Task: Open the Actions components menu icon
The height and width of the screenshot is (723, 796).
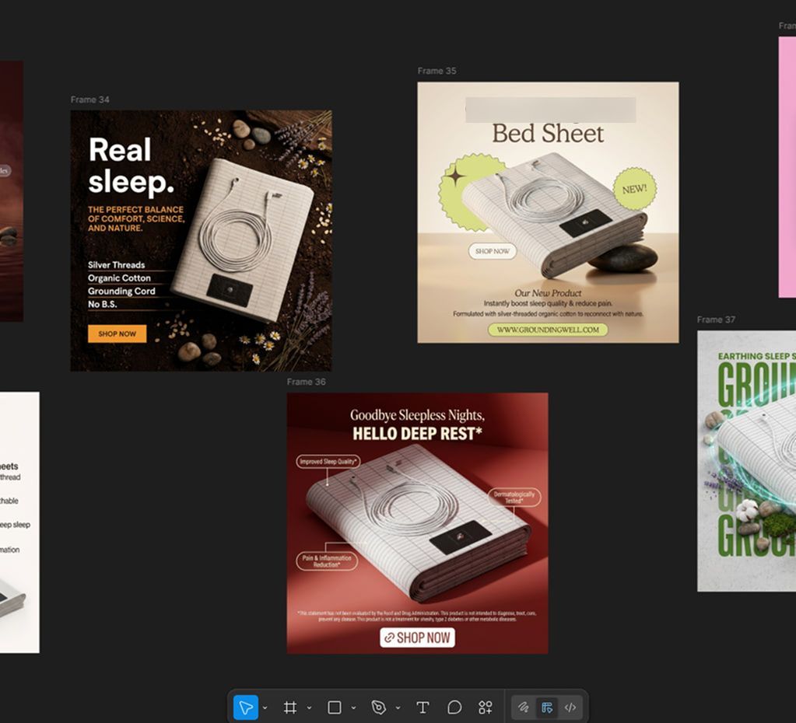Action: tap(486, 707)
